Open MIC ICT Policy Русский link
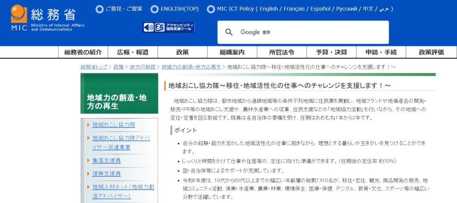This screenshot has width=457, height=203. (x=346, y=9)
